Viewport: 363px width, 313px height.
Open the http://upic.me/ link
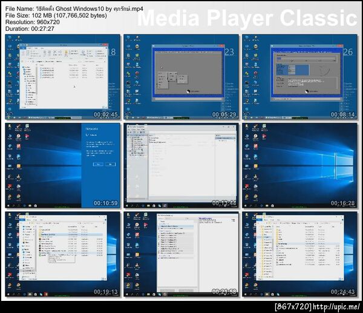click(336, 307)
